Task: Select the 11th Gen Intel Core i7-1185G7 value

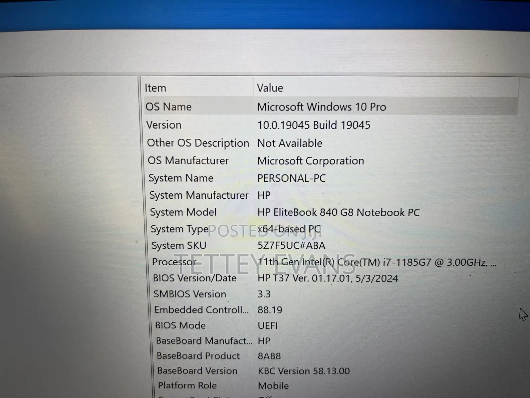Action: 377,262
